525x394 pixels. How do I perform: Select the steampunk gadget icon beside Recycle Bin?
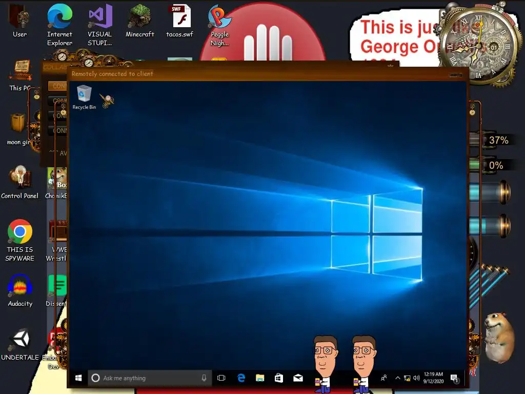pyautogui.click(x=107, y=101)
